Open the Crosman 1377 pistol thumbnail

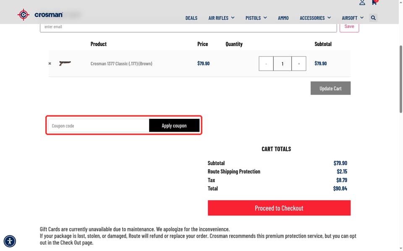65,63
